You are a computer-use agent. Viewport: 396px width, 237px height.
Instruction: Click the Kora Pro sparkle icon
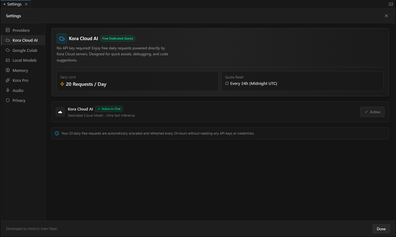coord(8,80)
